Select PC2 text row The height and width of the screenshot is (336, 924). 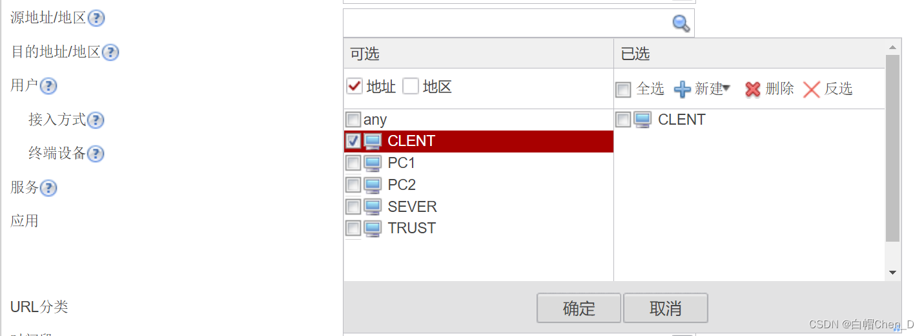coord(402,185)
